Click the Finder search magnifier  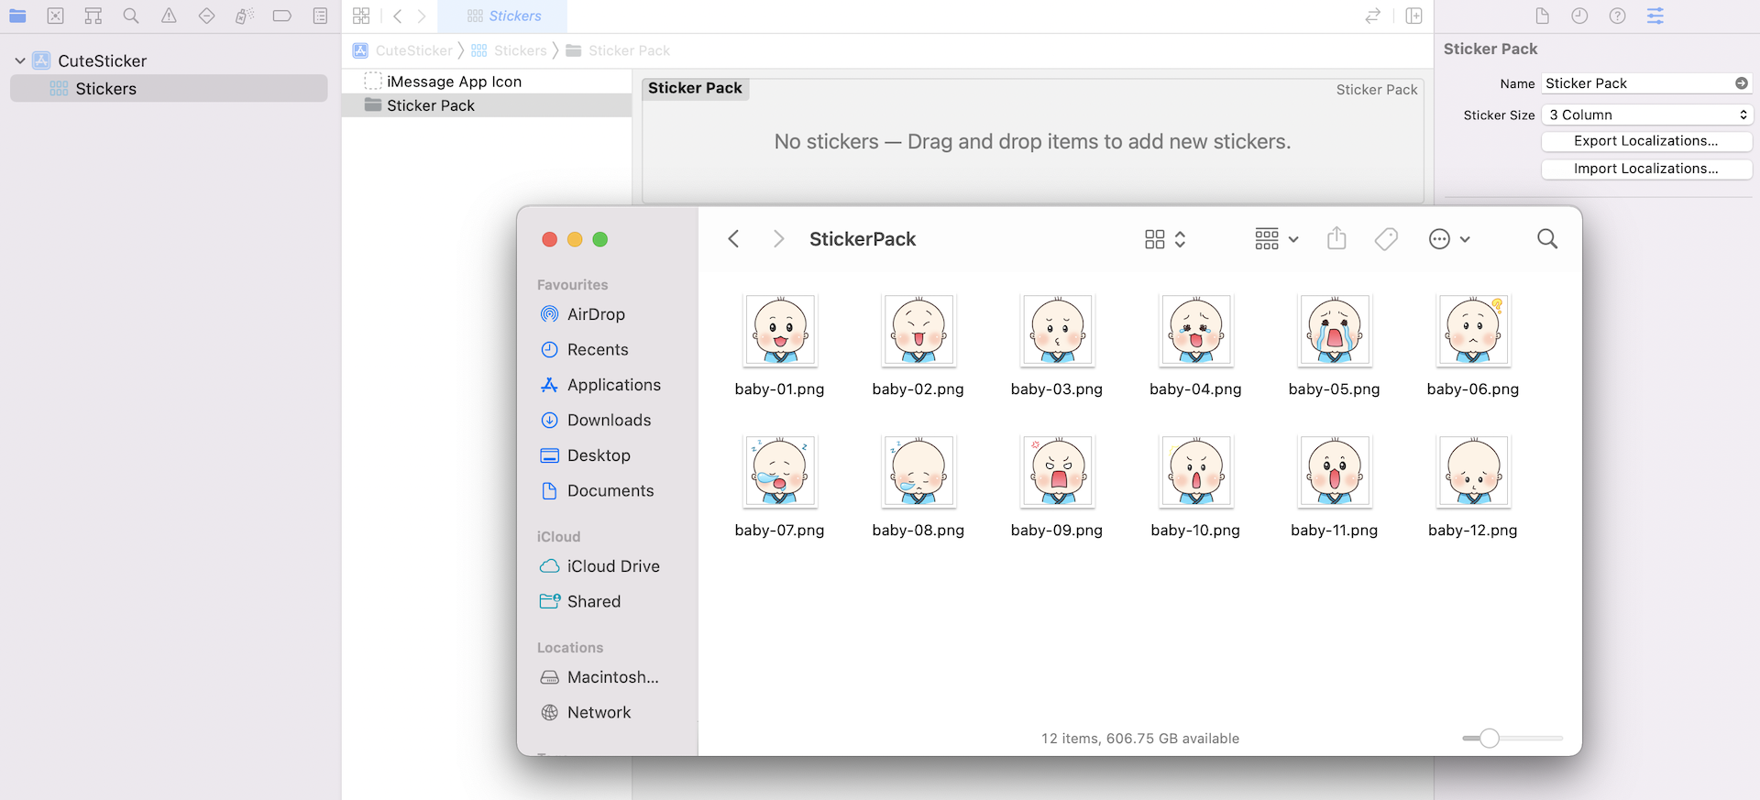pyautogui.click(x=1546, y=239)
